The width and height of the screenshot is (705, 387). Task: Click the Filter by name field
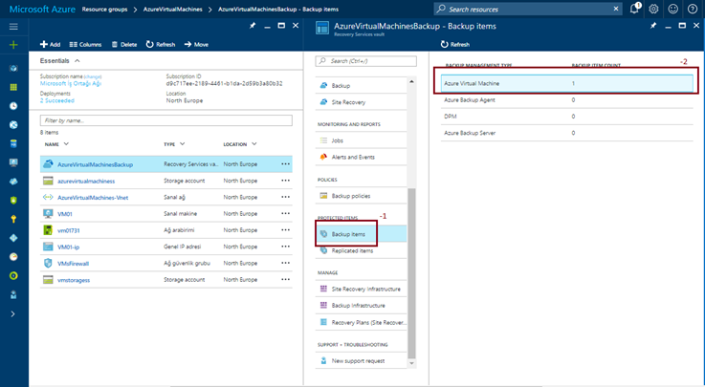point(165,120)
